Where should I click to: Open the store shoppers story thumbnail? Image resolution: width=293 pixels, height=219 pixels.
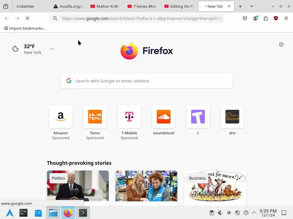[x=146, y=186]
